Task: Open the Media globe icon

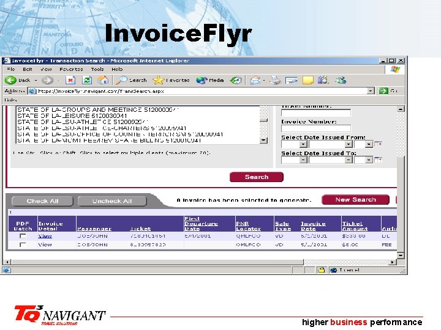Action: point(202,81)
